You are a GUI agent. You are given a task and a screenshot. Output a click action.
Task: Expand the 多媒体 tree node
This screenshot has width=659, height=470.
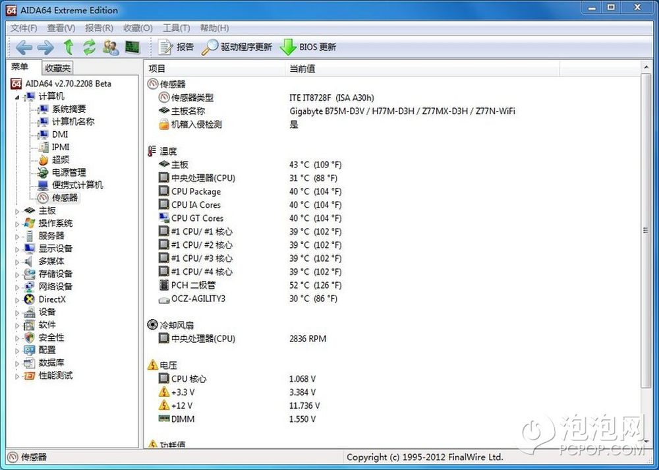[17, 262]
